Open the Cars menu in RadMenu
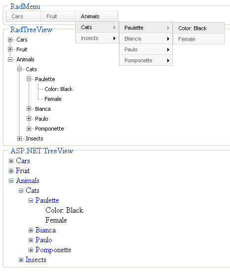This screenshot has height=273, width=230. [x=24, y=16]
